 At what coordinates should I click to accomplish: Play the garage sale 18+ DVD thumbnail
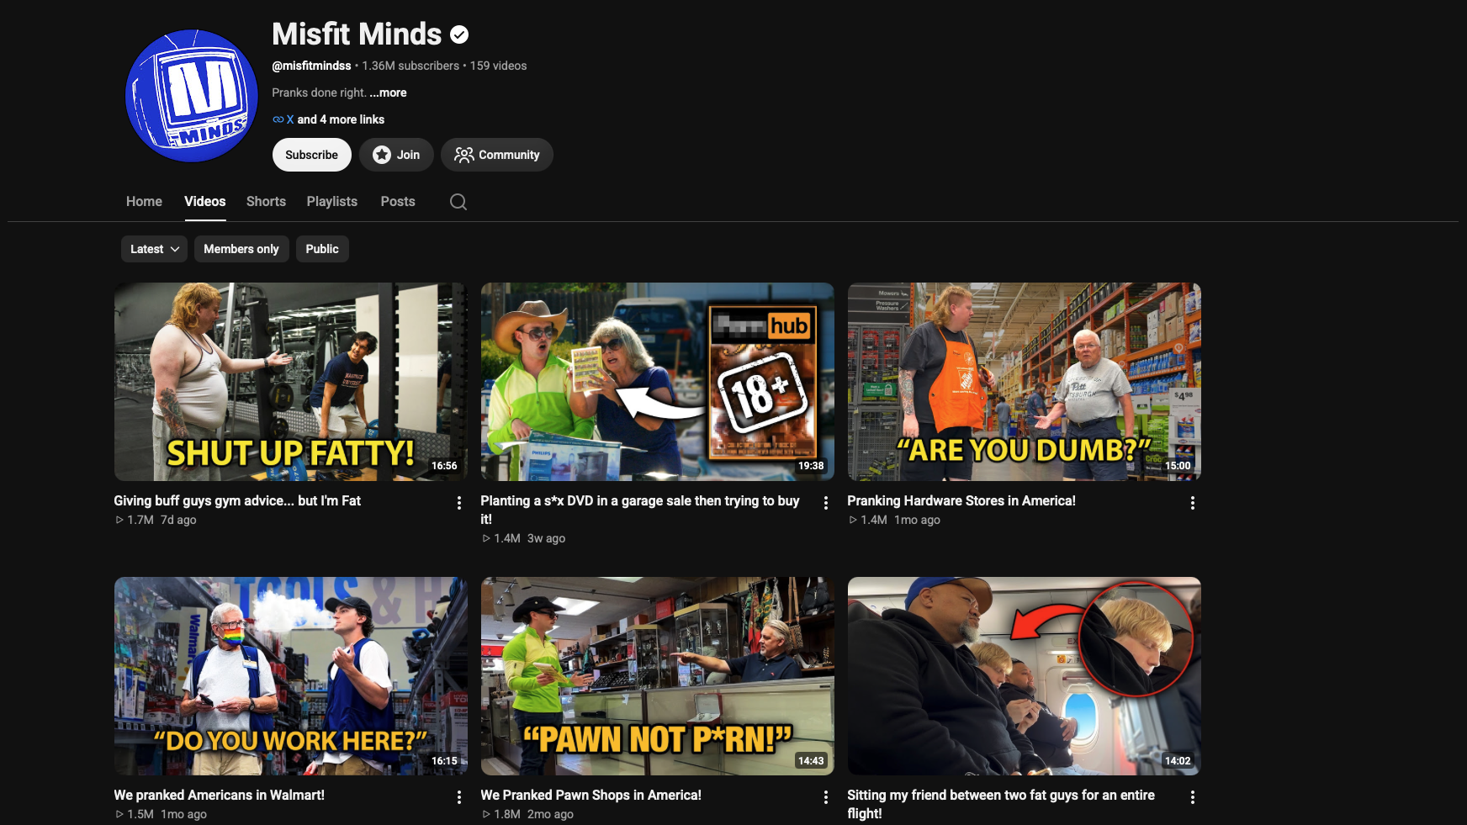point(658,382)
